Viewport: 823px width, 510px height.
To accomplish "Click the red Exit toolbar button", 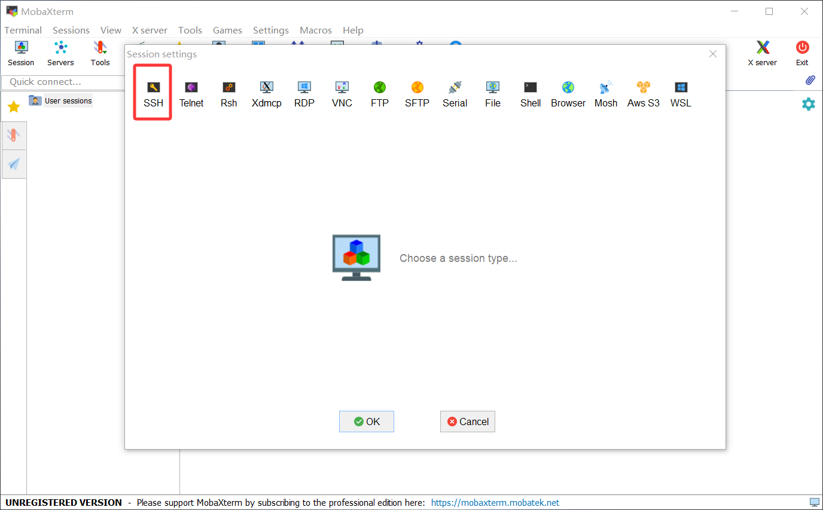I will coord(802,53).
